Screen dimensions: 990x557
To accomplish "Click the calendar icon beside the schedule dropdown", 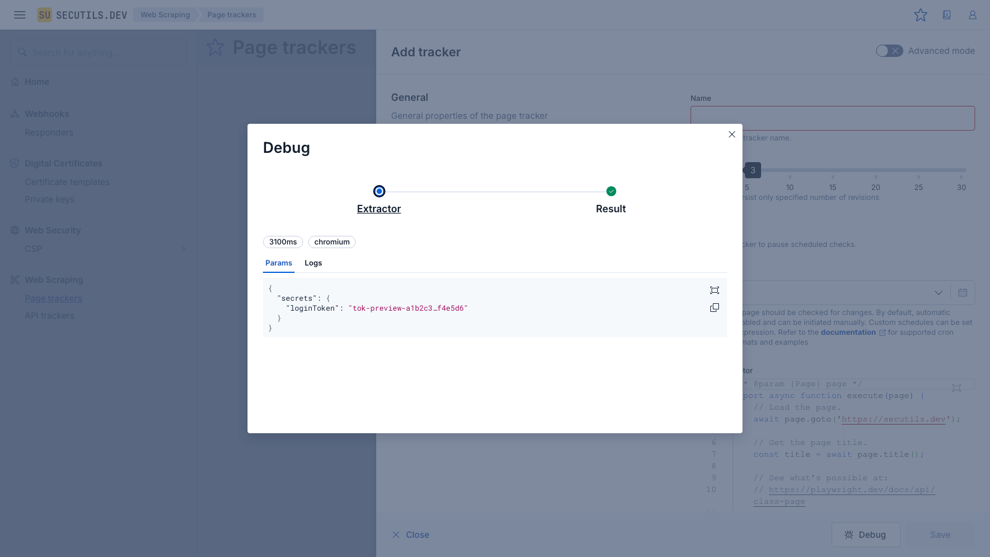I will pyautogui.click(x=963, y=293).
